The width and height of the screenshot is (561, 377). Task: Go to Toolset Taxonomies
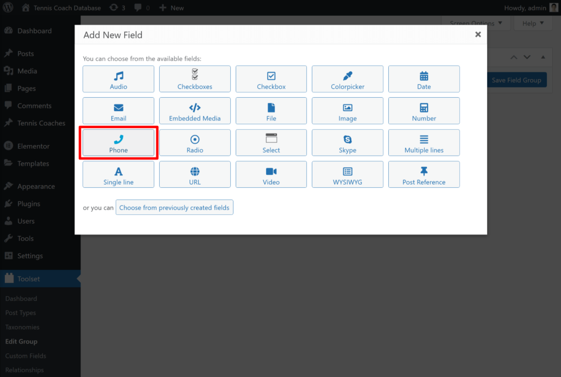tap(22, 327)
